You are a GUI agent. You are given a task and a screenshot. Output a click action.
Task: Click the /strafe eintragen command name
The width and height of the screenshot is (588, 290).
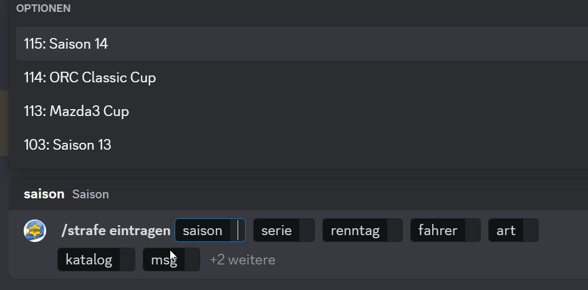tap(116, 231)
